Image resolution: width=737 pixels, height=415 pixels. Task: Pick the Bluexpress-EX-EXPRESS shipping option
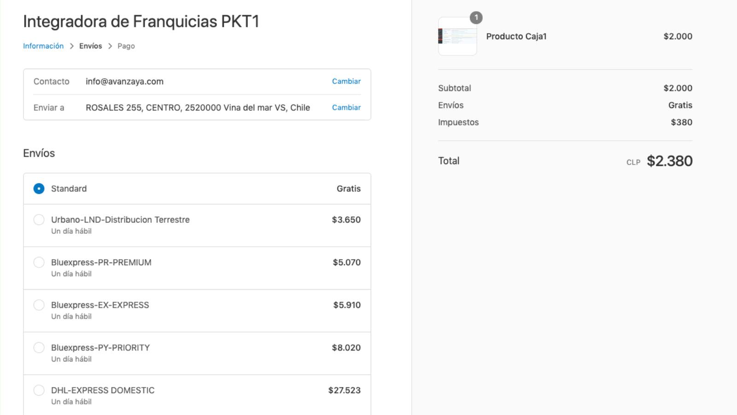(39, 305)
